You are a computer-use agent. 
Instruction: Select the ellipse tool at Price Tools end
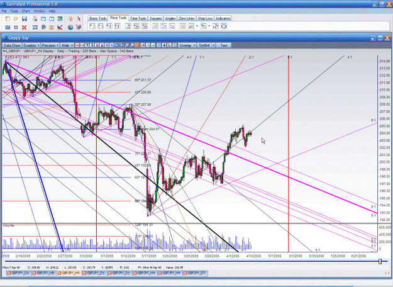coord(224,26)
